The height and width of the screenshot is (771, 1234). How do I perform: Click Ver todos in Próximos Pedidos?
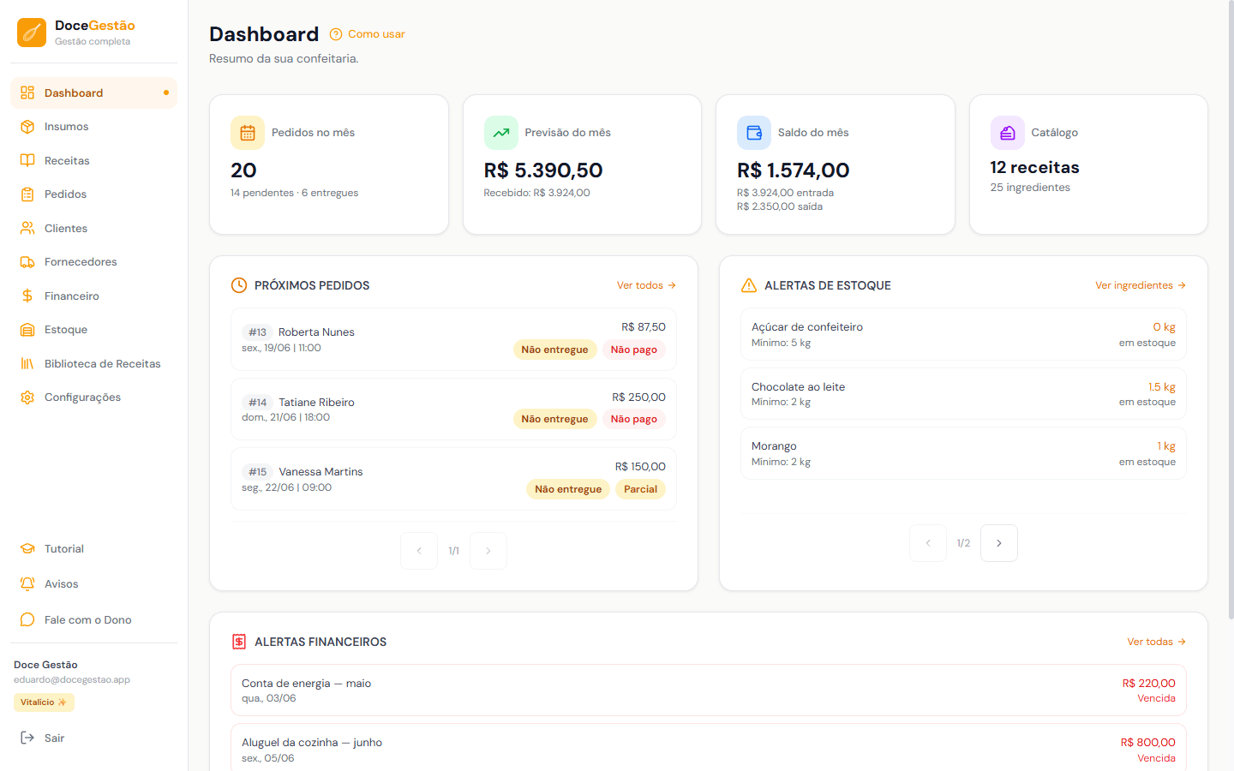pos(647,285)
